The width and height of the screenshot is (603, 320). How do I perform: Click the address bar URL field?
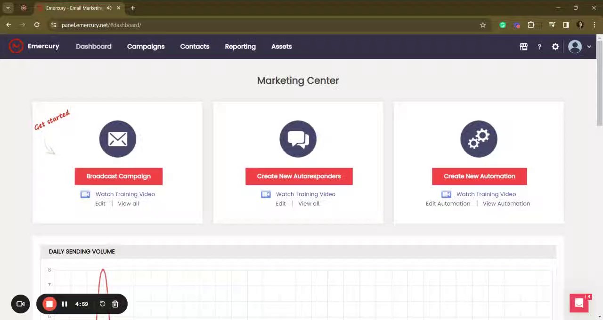(x=269, y=25)
